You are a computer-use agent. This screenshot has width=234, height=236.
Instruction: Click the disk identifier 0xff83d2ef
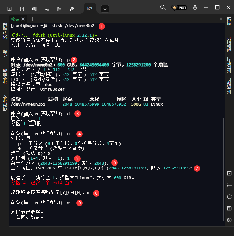[x=52, y=89]
